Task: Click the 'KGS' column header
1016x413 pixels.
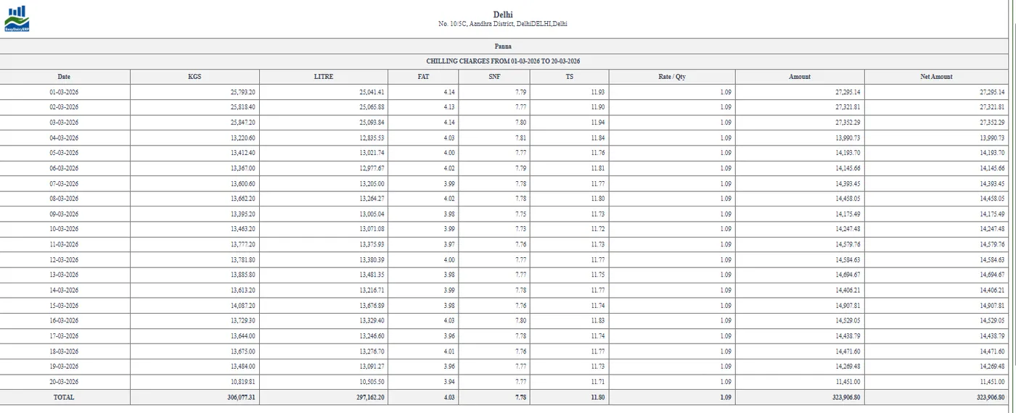Action: coord(194,77)
